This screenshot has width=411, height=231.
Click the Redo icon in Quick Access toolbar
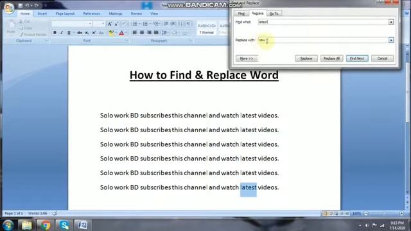pyautogui.click(x=37, y=6)
